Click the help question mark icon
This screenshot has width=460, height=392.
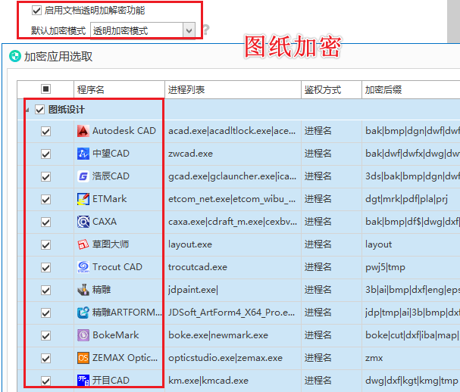tap(205, 30)
